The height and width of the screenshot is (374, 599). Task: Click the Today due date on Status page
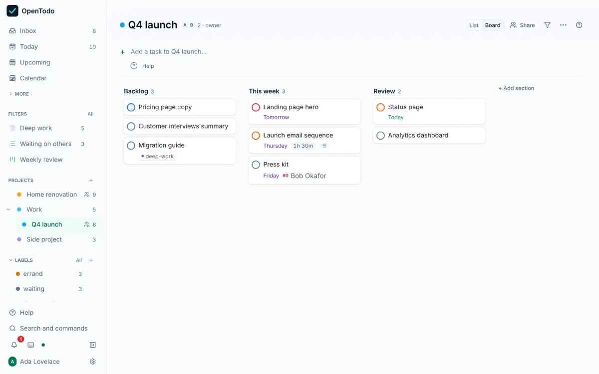pyautogui.click(x=396, y=117)
